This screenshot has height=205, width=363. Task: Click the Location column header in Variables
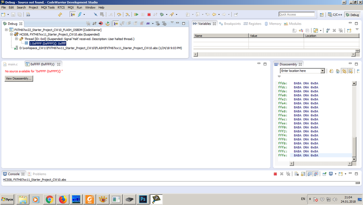331,36
